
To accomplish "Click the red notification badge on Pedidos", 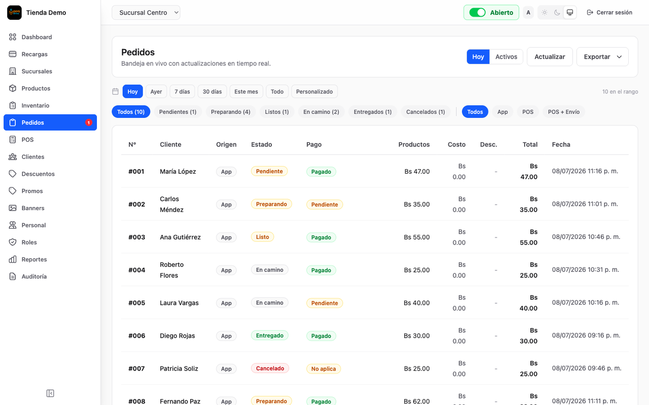I will click(x=88, y=123).
